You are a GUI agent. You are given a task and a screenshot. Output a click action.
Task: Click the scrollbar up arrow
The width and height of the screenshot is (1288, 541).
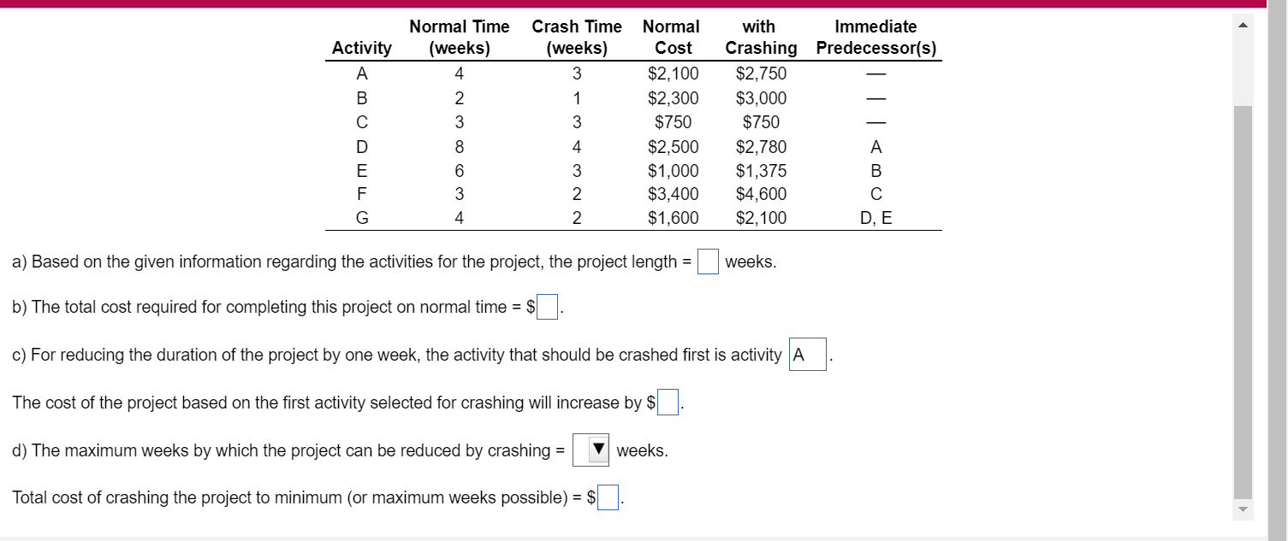1243,23
